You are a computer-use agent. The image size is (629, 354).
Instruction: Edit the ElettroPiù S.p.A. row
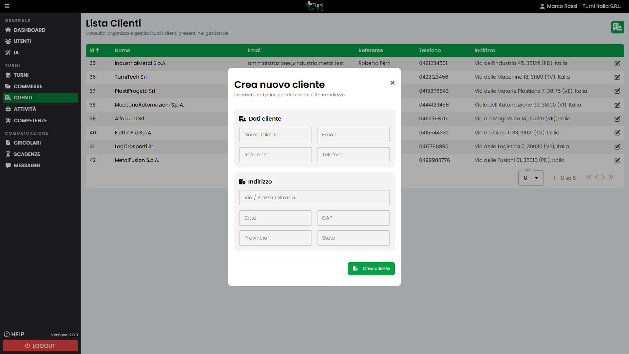point(617,133)
